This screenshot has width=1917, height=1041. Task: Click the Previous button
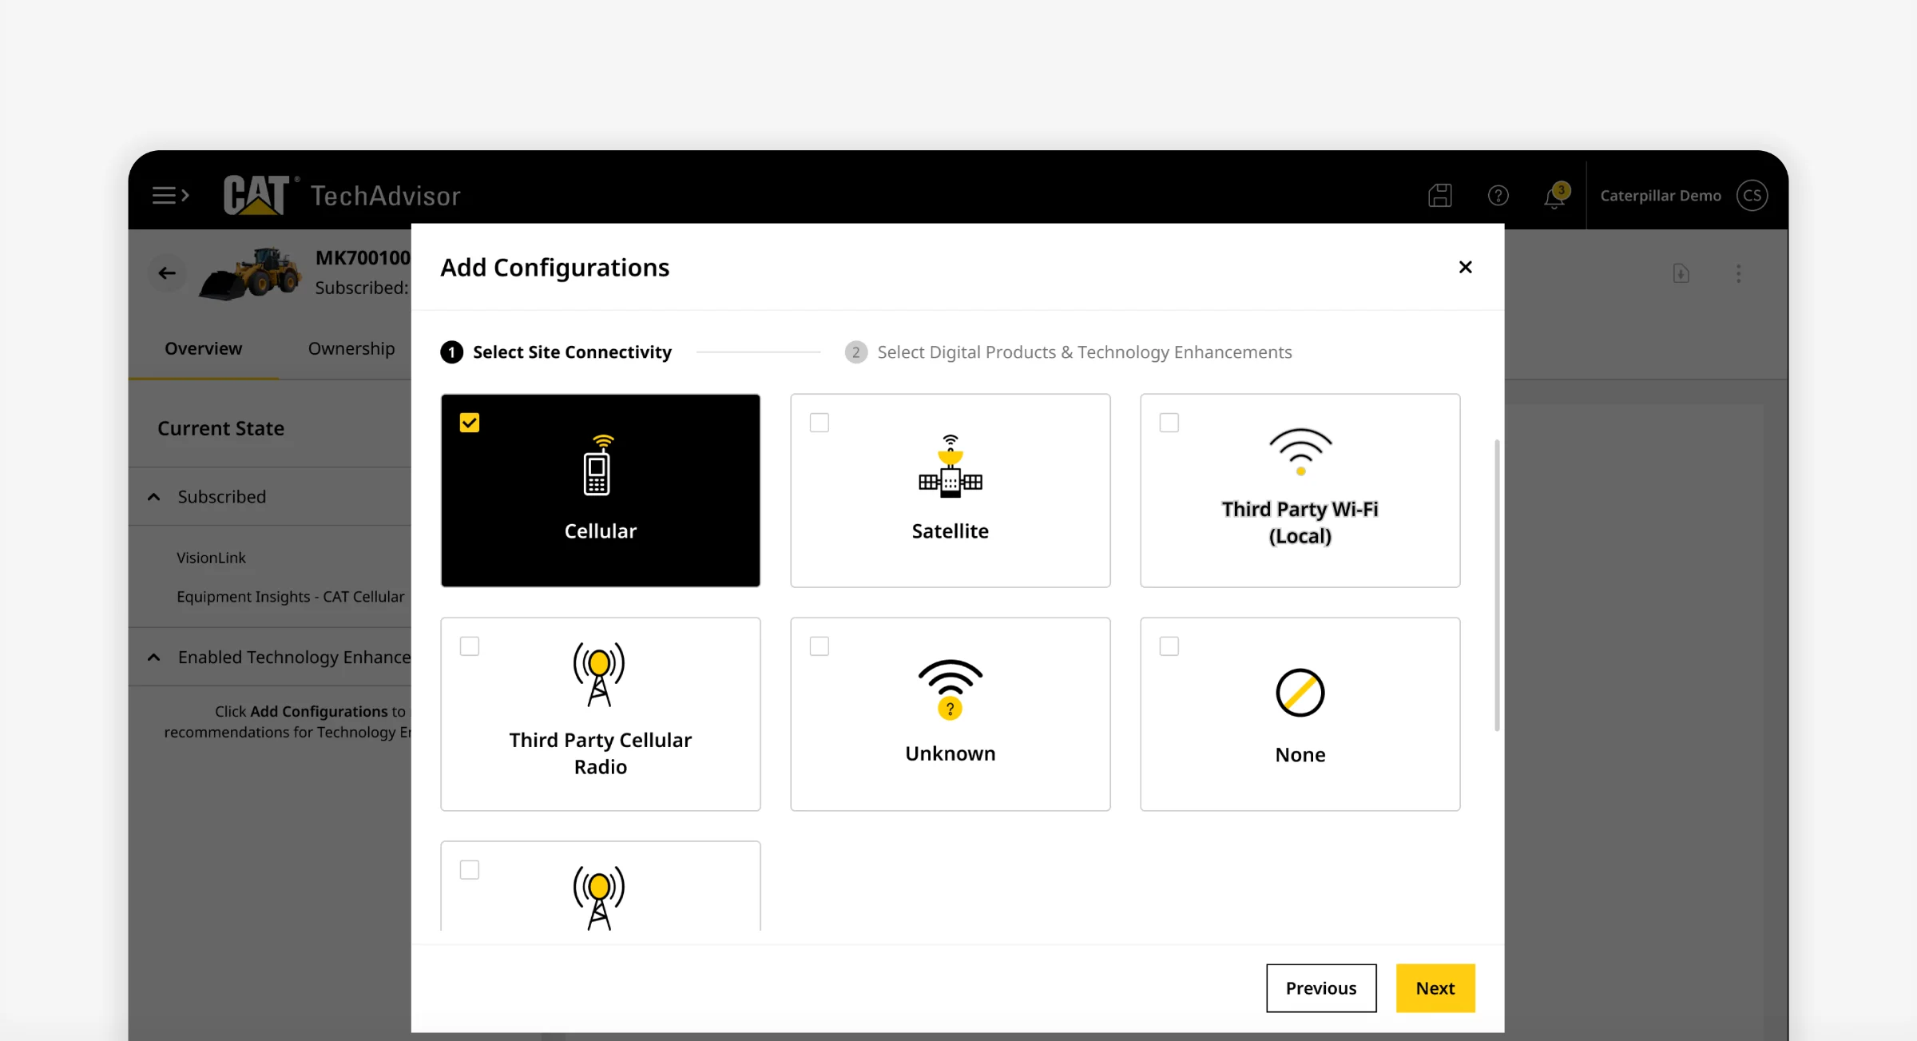coord(1321,988)
